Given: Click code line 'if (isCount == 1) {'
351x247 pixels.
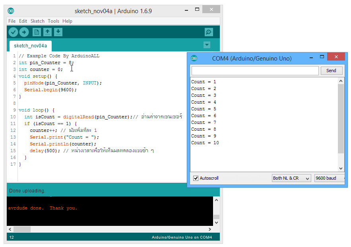Looking at the screenshot, I should tap(50, 123).
